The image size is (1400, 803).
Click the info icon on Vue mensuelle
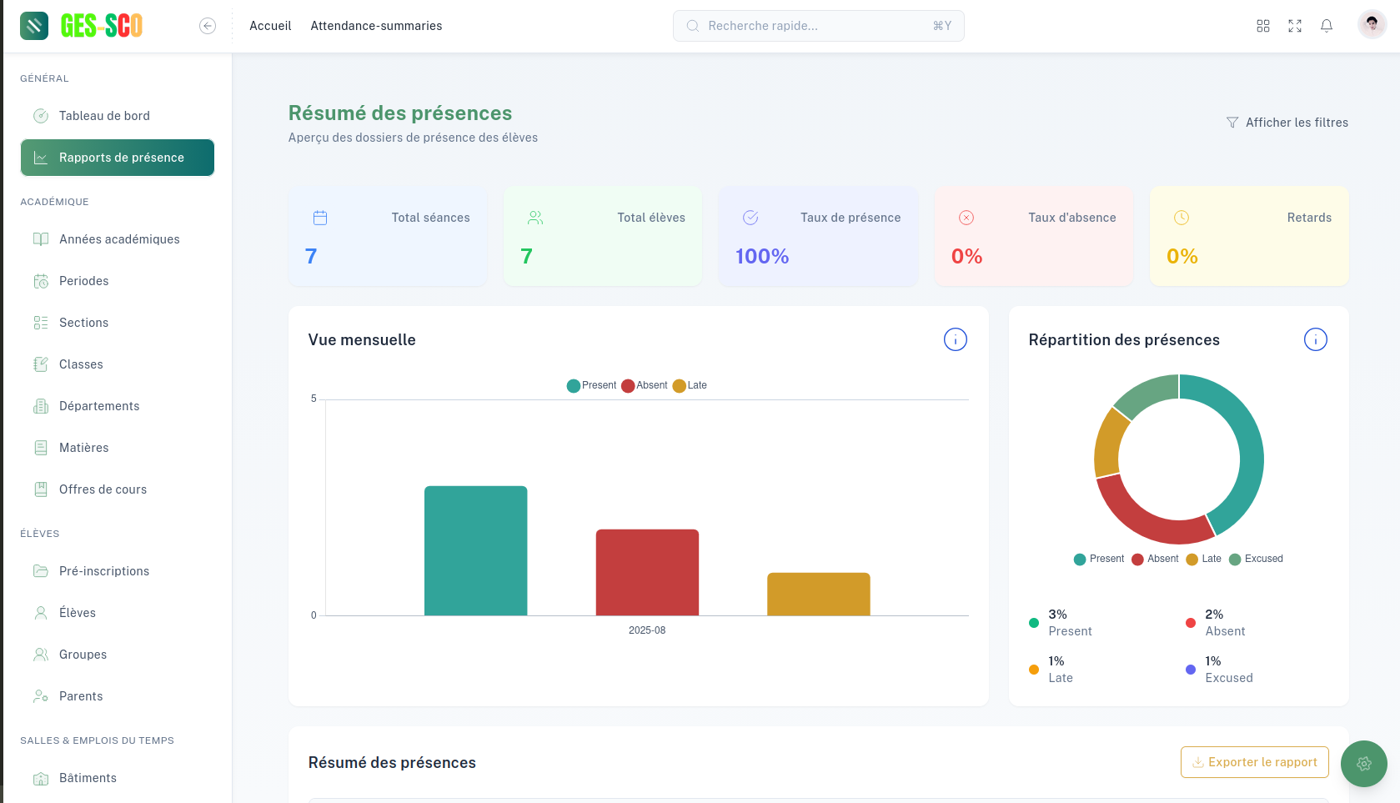pyautogui.click(x=955, y=339)
